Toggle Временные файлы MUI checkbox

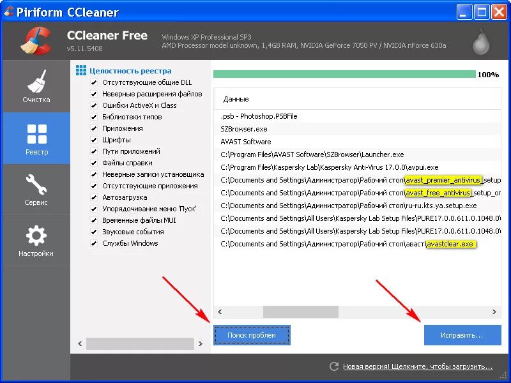94,220
